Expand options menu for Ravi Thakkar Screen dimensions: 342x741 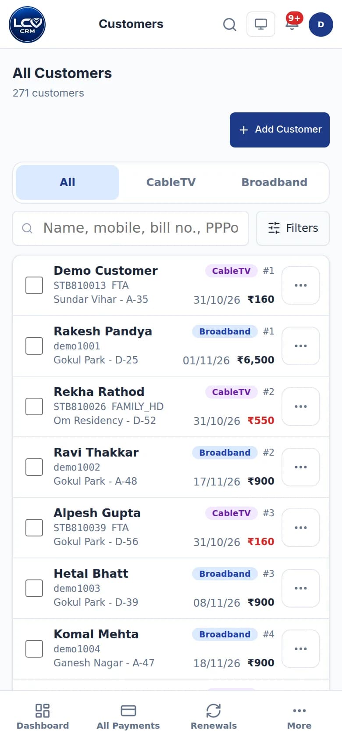pyautogui.click(x=301, y=467)
